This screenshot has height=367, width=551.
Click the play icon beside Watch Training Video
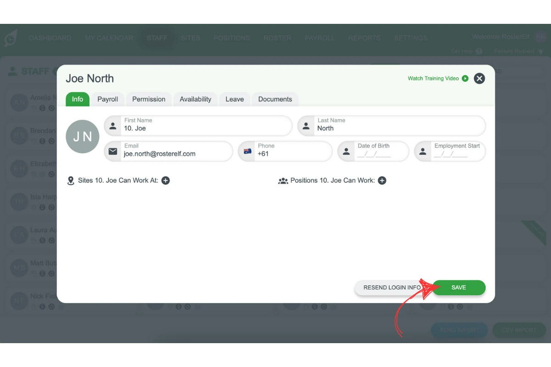click(465, 78)
